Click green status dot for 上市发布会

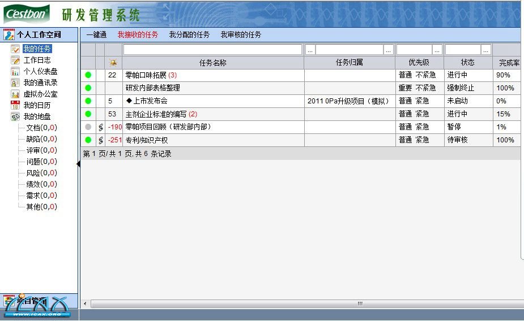pyautogui.click(x=88, y=101)
